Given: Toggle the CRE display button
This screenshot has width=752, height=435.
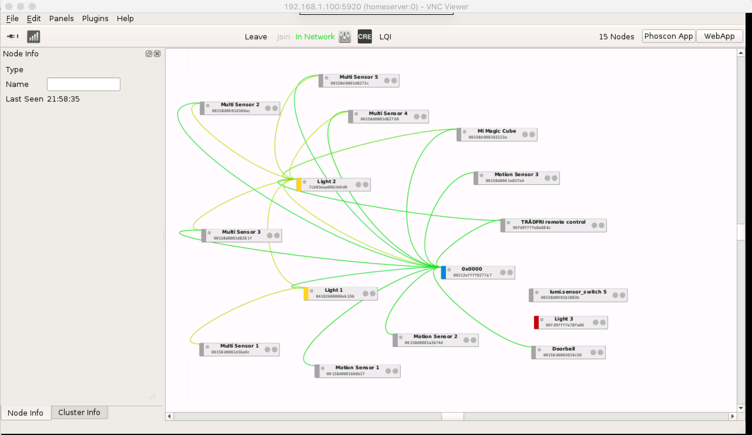Looking at the screenshot, I should 364,37.
